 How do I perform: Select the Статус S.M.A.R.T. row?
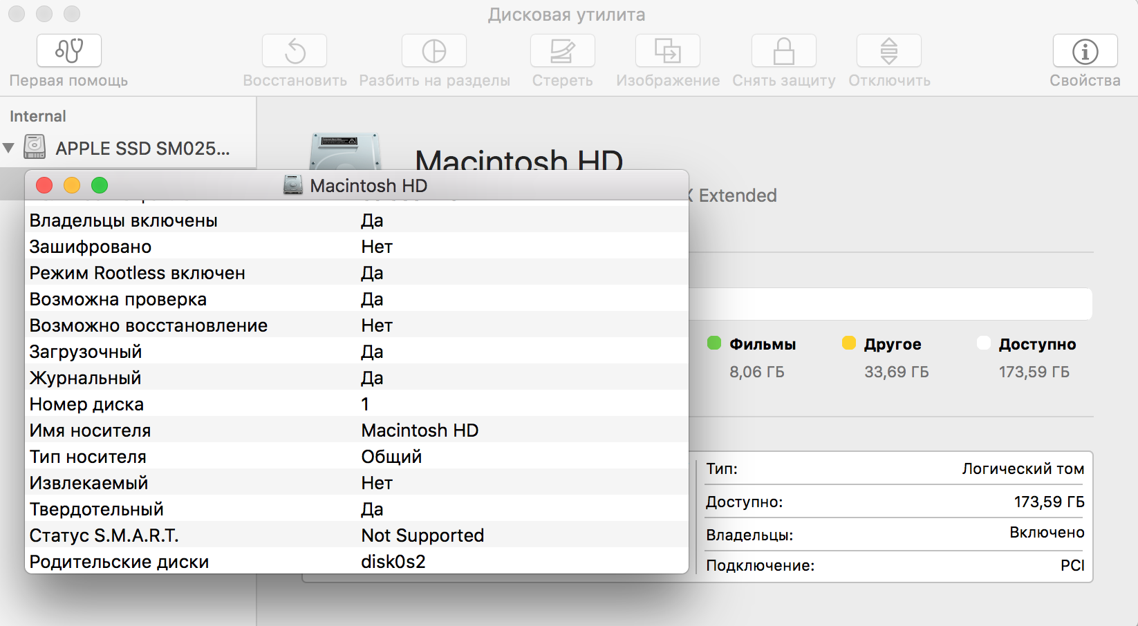357,535
